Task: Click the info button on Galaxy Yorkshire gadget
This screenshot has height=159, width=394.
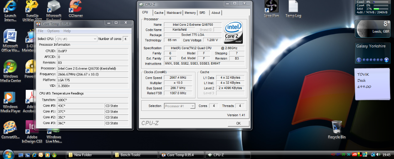Action: [x=359, y=60]
